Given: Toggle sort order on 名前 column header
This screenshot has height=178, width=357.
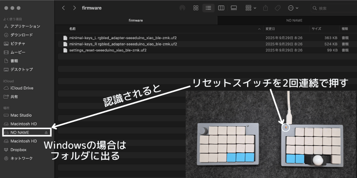Looking at the screenshot, I should pos(163,29).
